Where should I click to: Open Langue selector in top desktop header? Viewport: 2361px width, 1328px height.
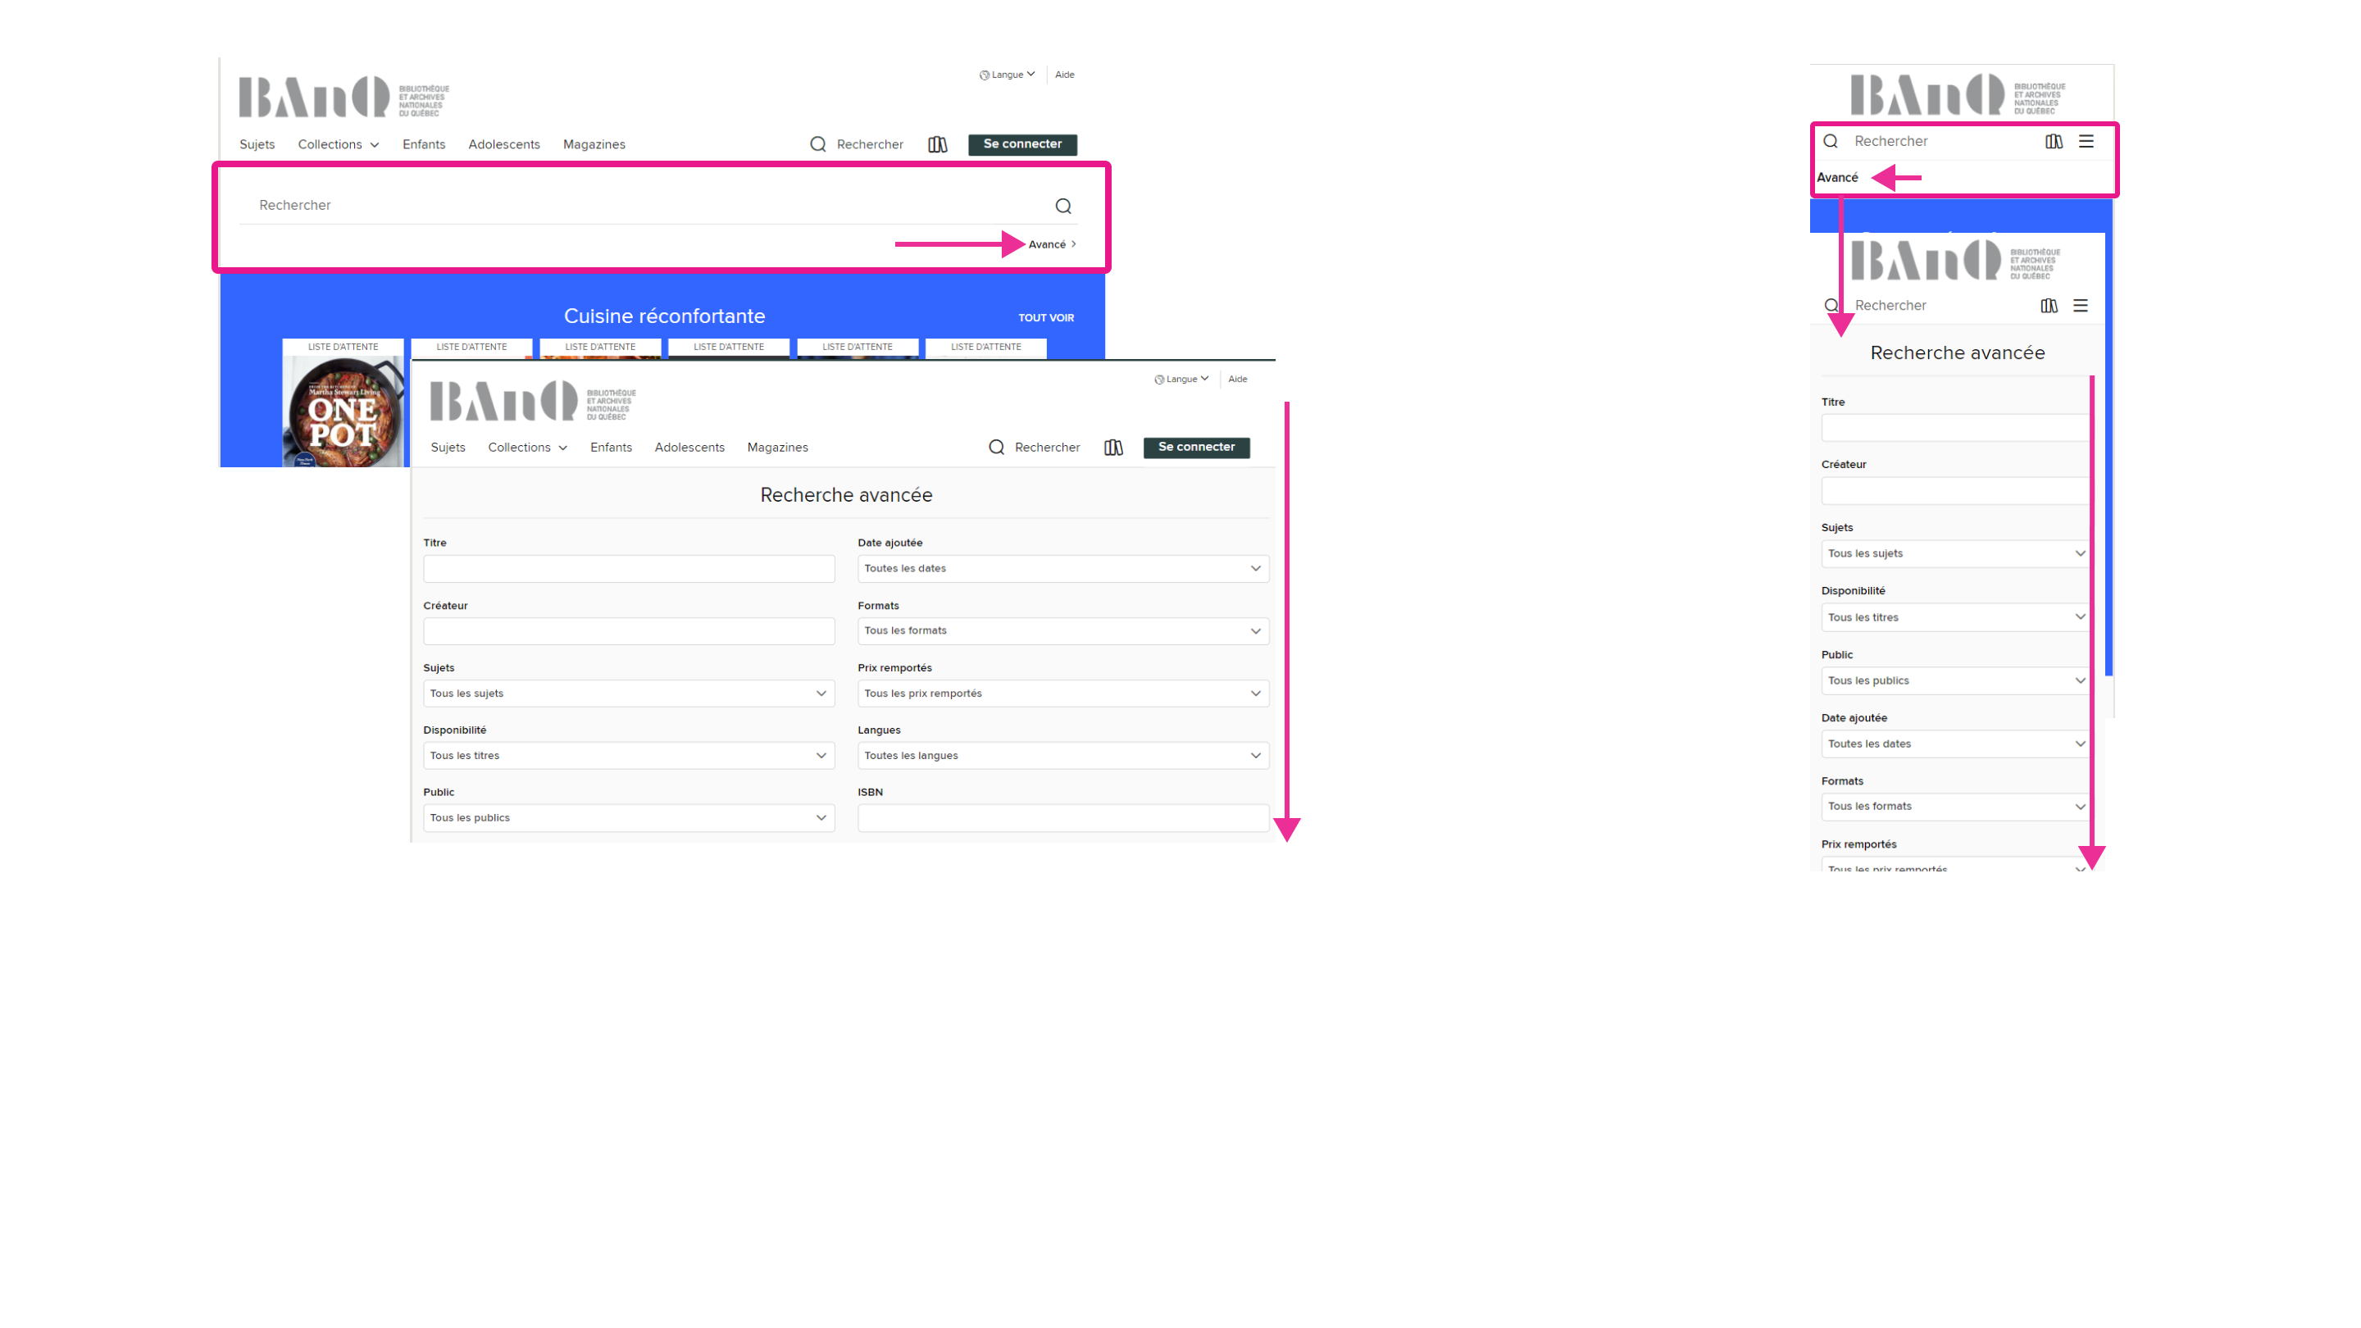pos(1008,75)
